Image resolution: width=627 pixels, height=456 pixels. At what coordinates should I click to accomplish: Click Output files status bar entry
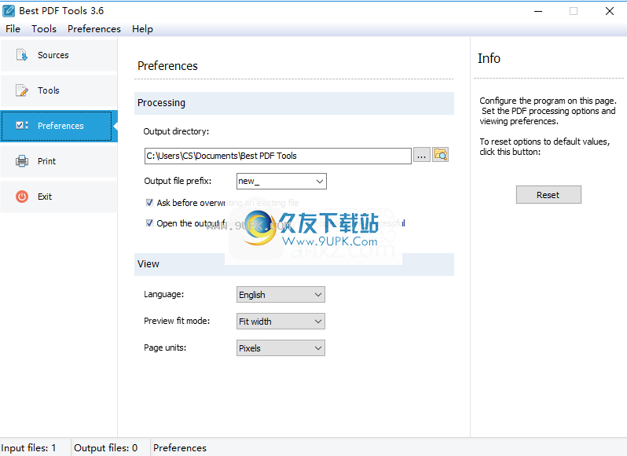point(106,448)
